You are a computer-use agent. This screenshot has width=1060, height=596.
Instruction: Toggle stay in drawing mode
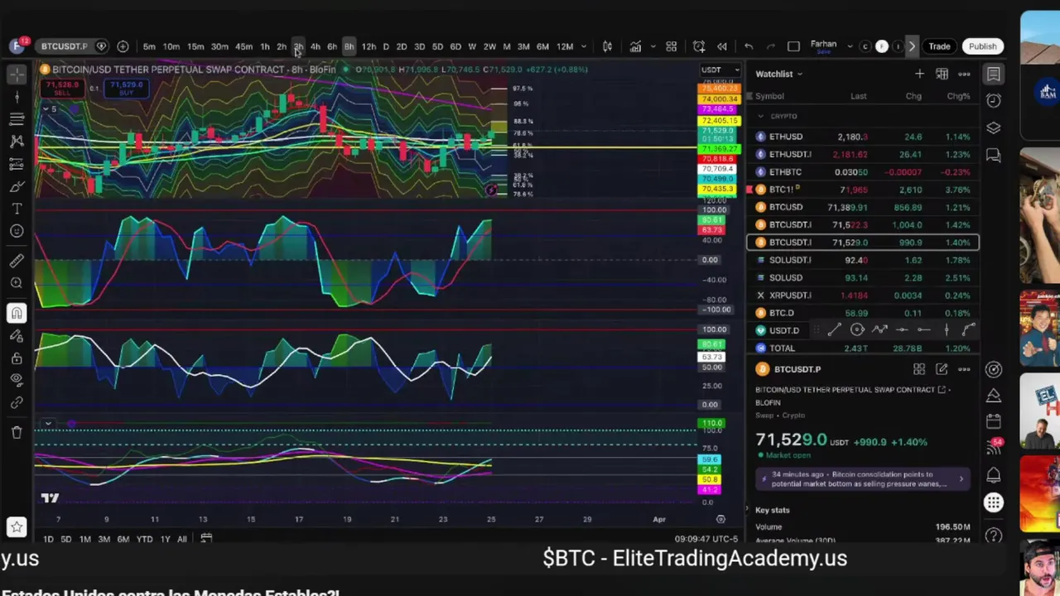click(x=17, y=335)
